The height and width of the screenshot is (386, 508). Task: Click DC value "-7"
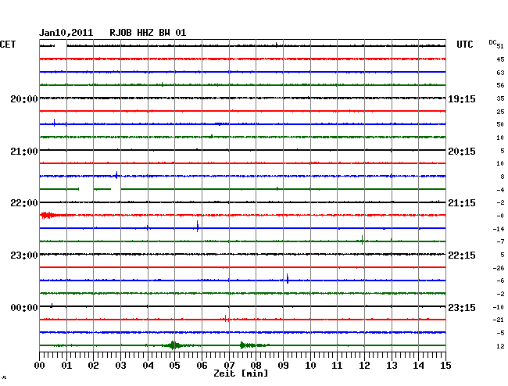[500, 241]
